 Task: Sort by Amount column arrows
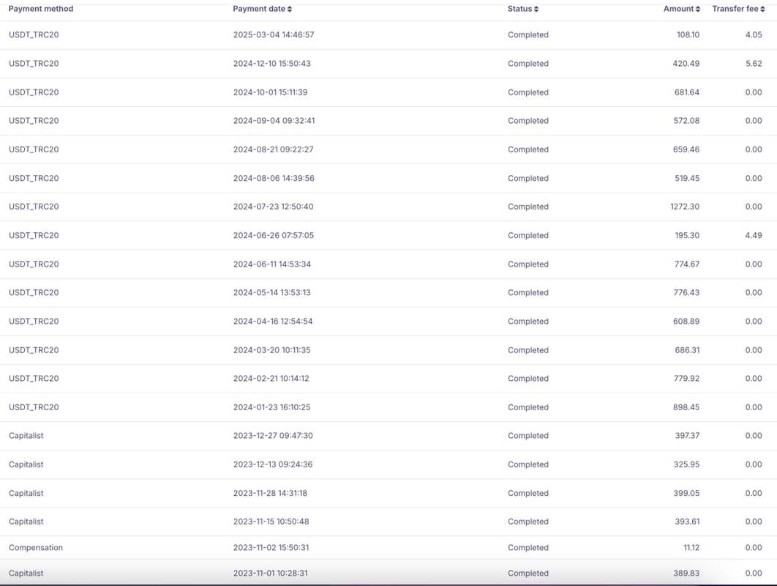pyautogui.click(x=698, y=9)
